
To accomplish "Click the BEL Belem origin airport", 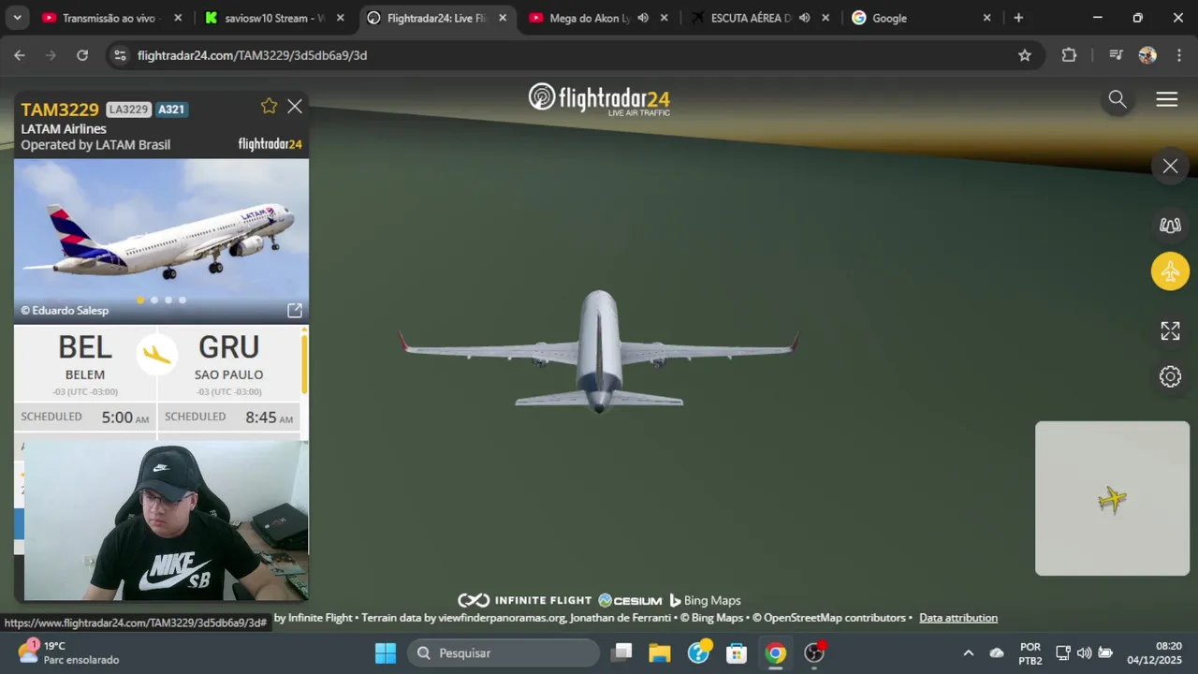I will pyautogui.click(x=85, y=364).
